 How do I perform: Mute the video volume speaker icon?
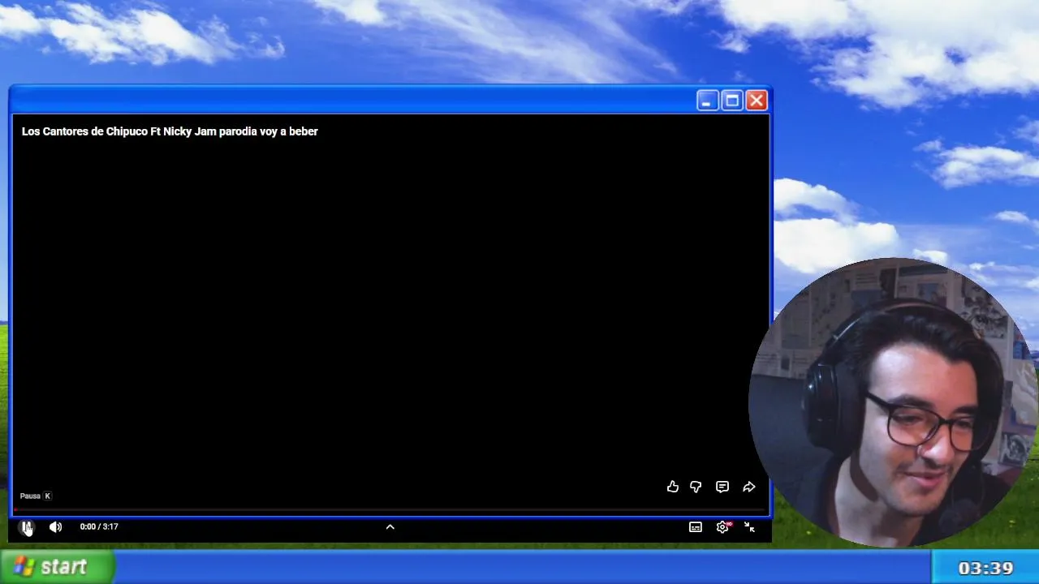[55, 527]
